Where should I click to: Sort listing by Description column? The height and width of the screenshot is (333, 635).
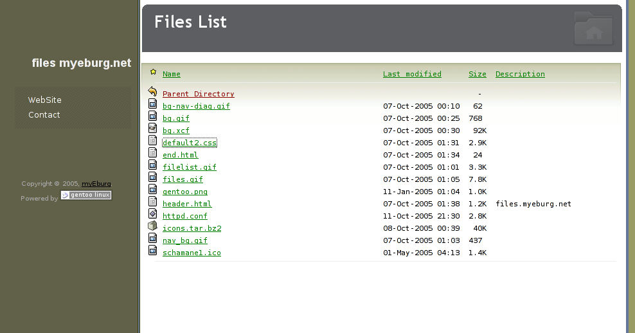pyautogui.click(x=520, y=74)
